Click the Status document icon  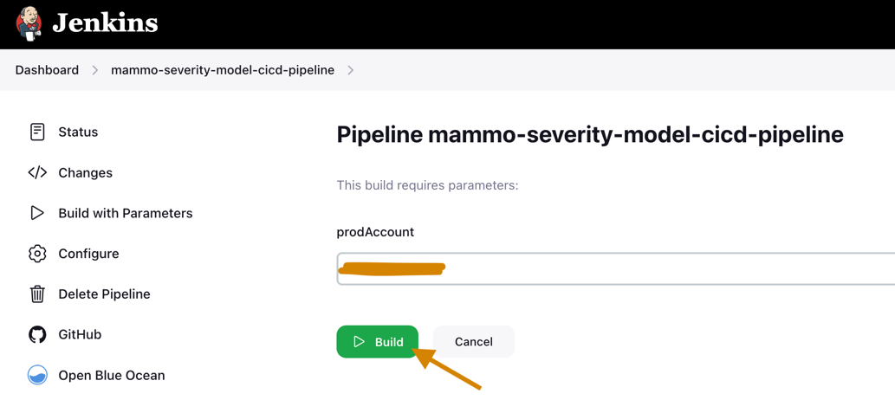coord(37,132)
